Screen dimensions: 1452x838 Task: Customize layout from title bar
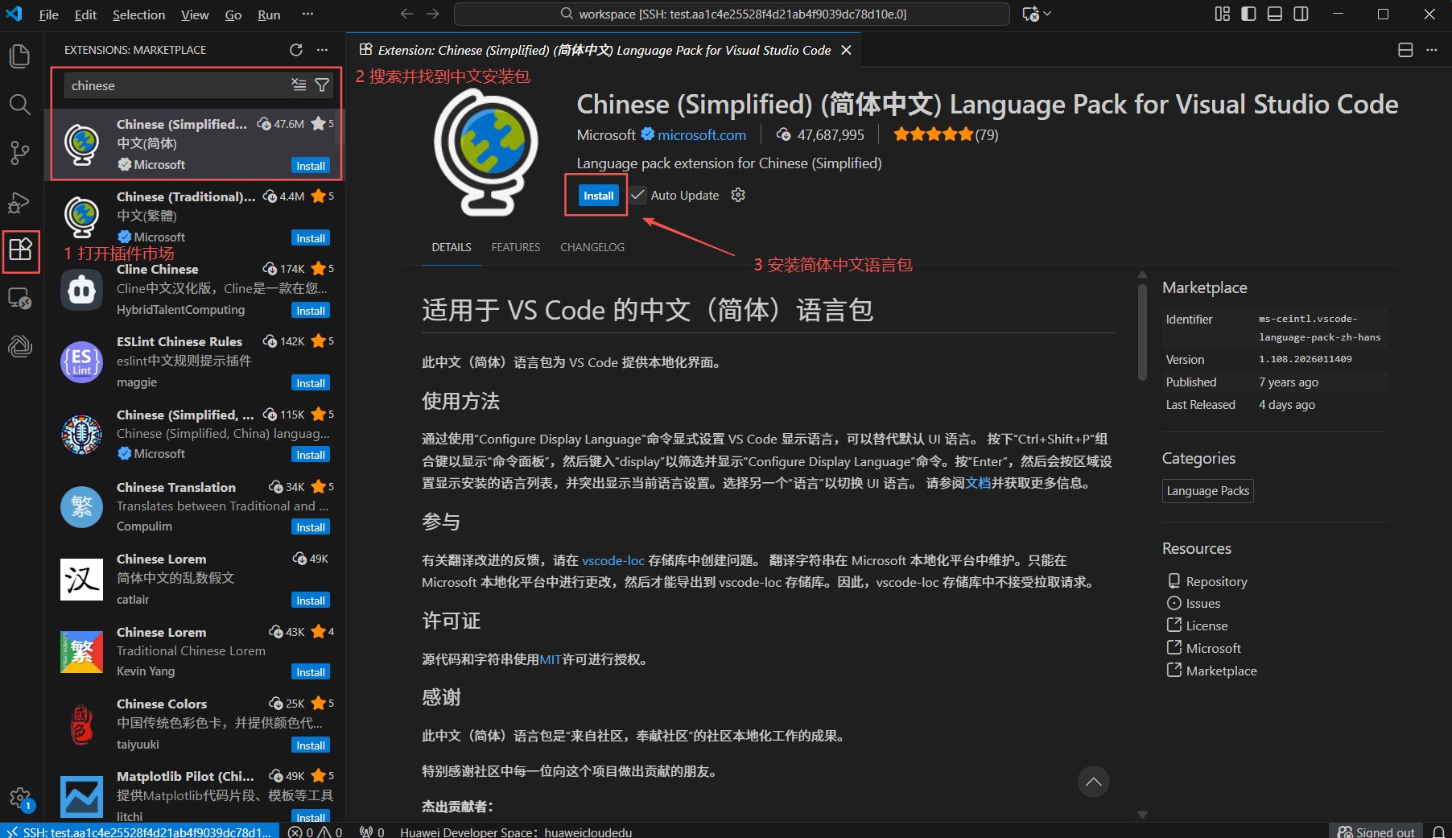click(x=1223, y=14)
